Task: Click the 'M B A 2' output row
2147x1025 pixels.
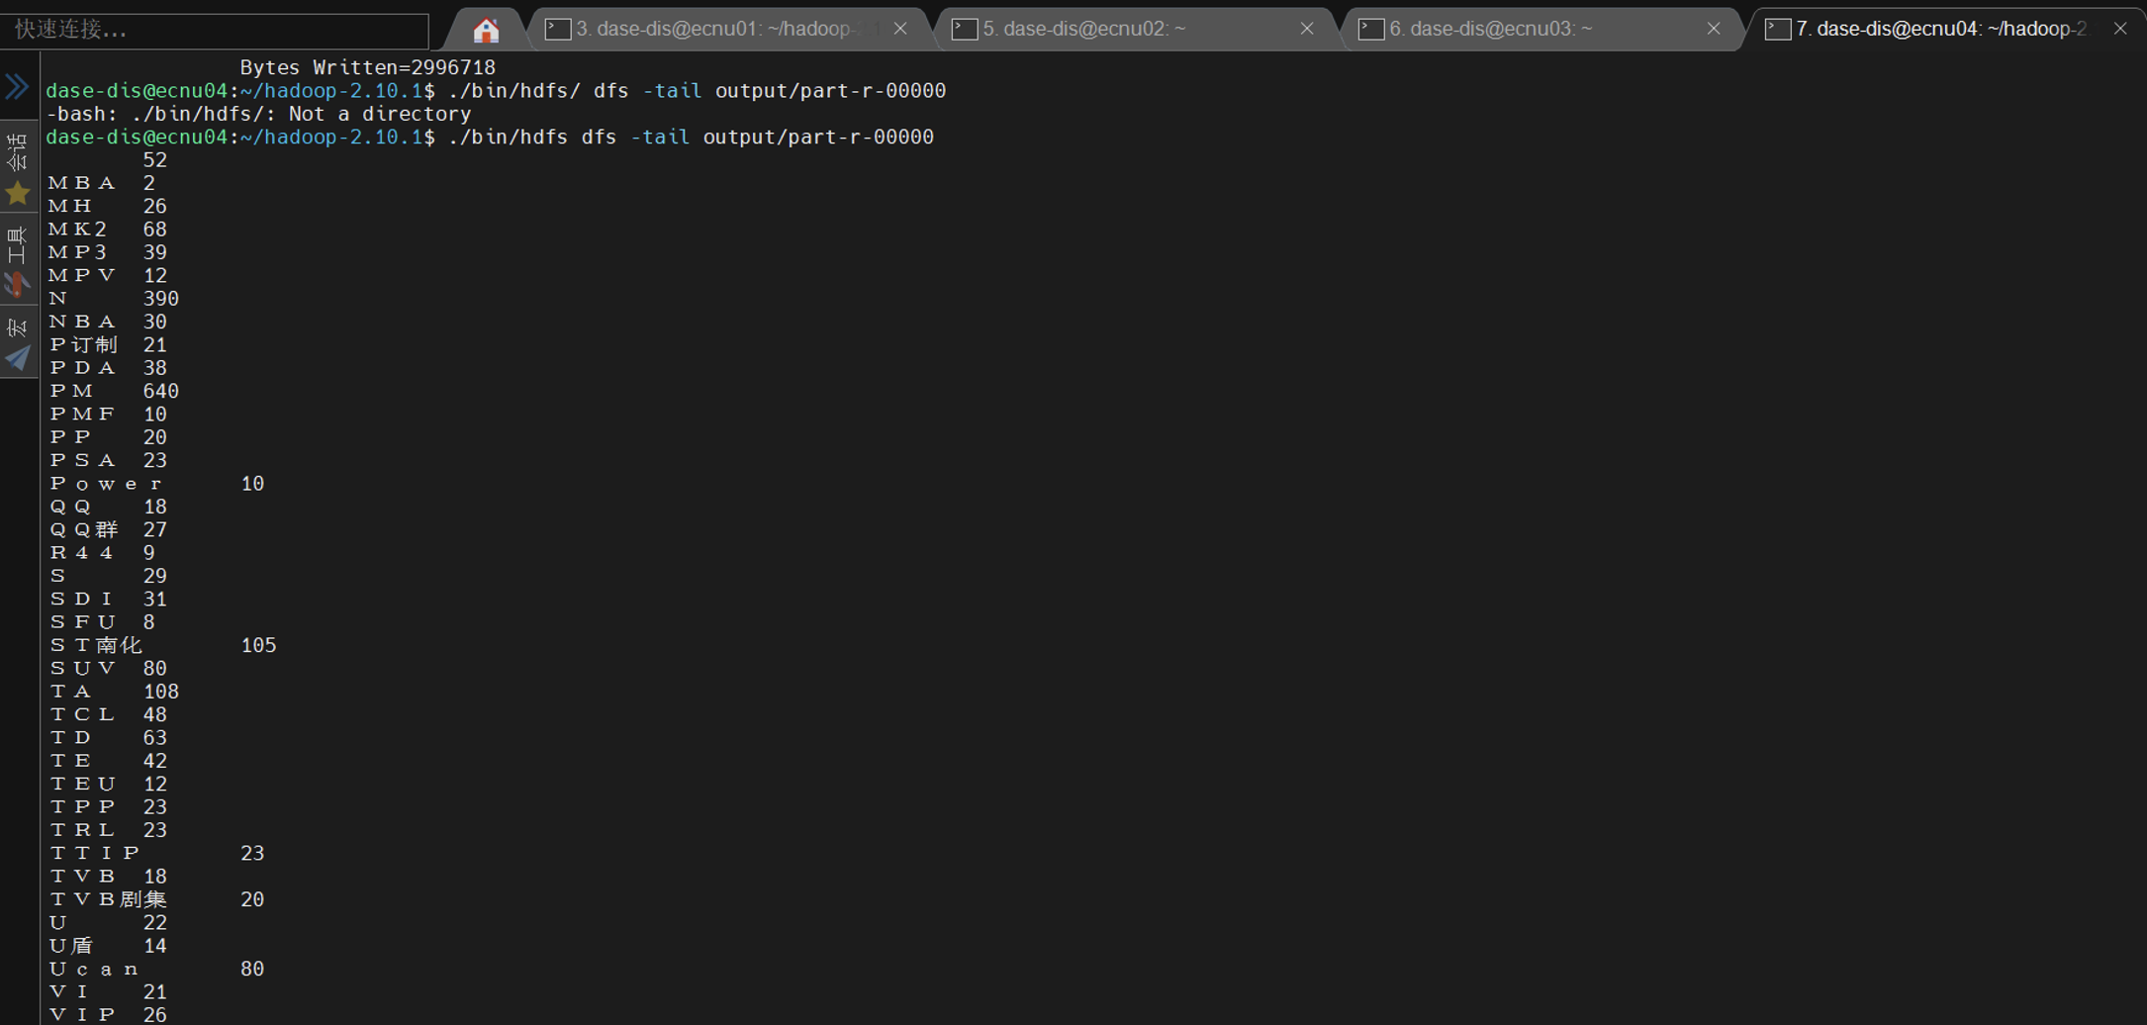Action: click(102, 183)
